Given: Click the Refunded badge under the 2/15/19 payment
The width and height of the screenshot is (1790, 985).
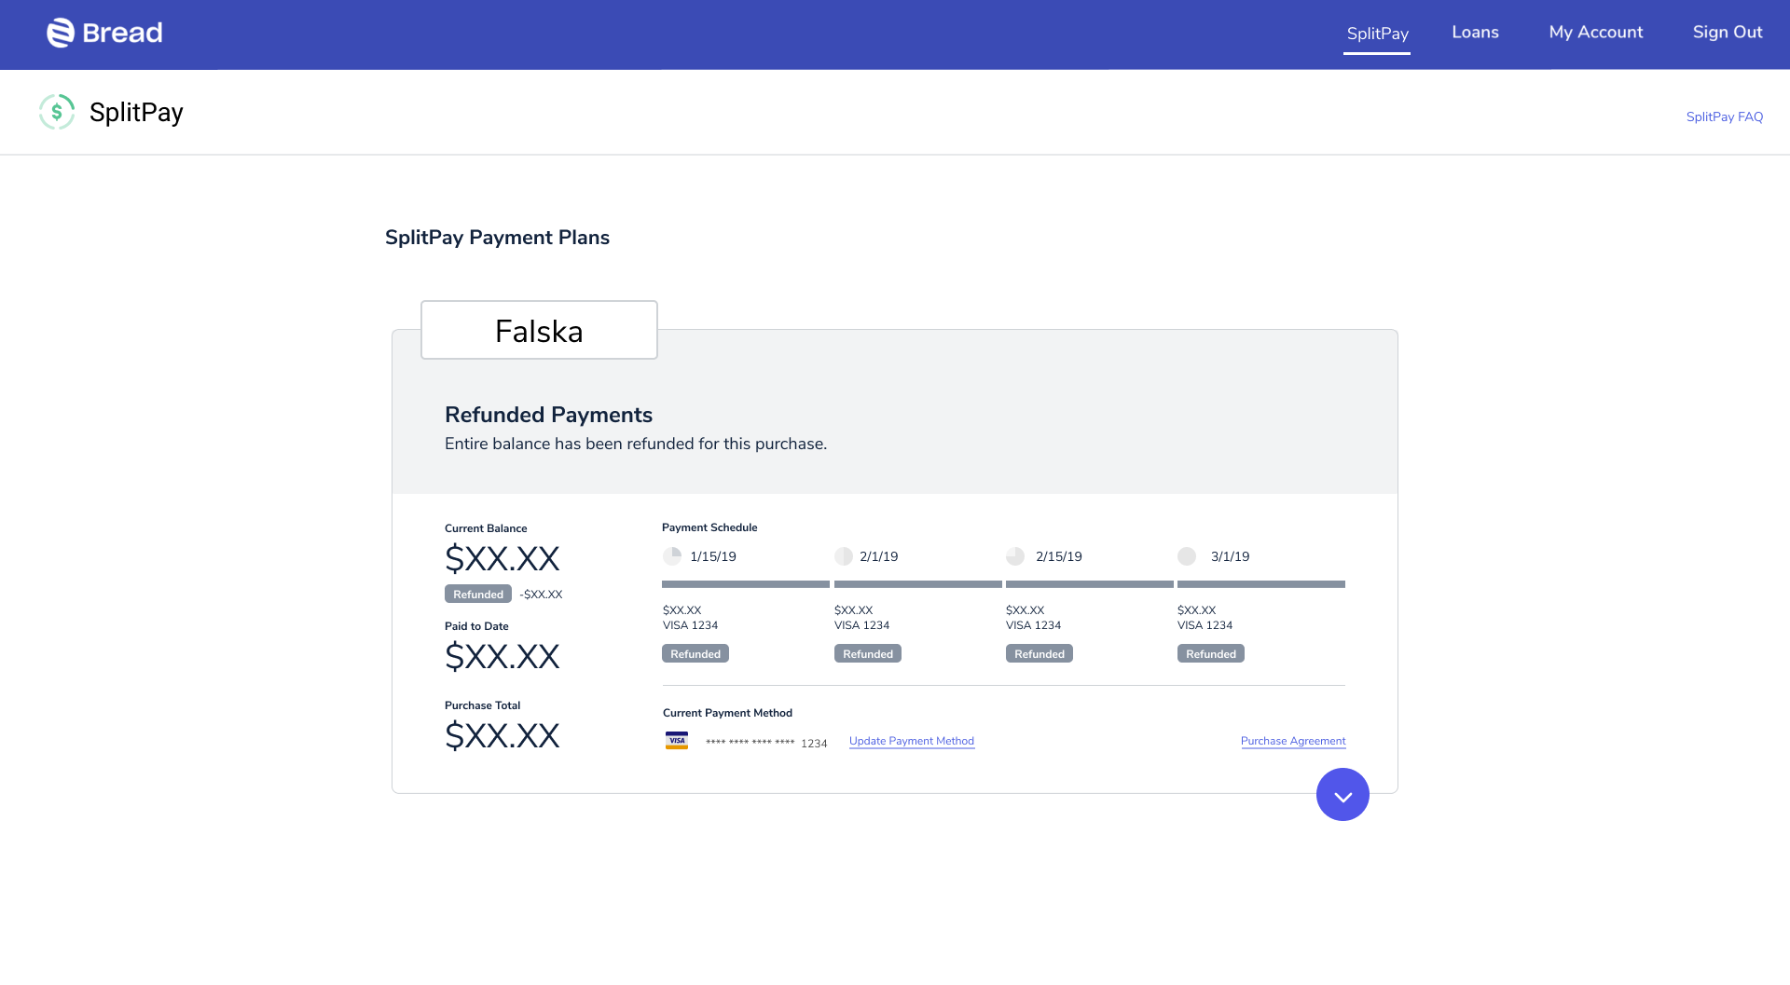Looking at the screenshot, I should 1040,654.
